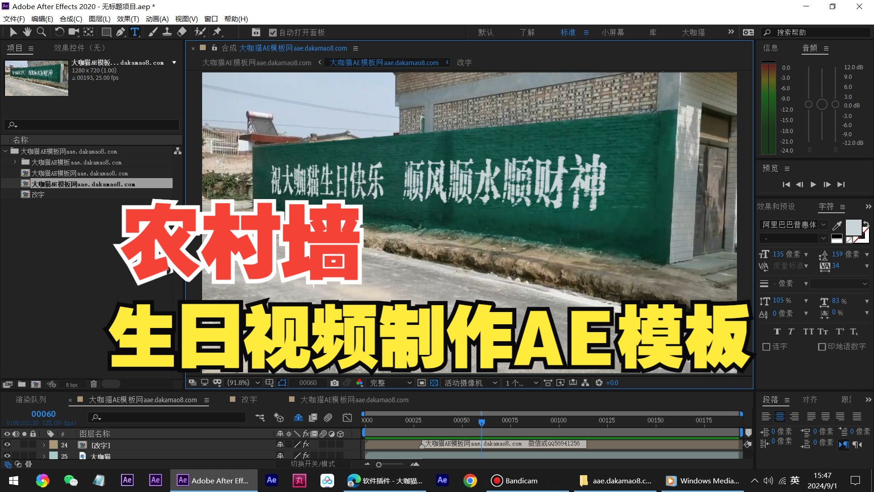Image resolution: width=874 pixels, height=492 pixels.
Task: Select the Roto Brush tool
Action: (x=200, y=32)
